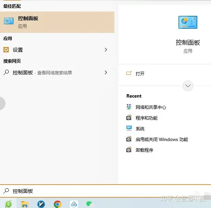Open 程序和功能 recent item
This screenshot has width=211, height=208.
[x=147, y=118]
